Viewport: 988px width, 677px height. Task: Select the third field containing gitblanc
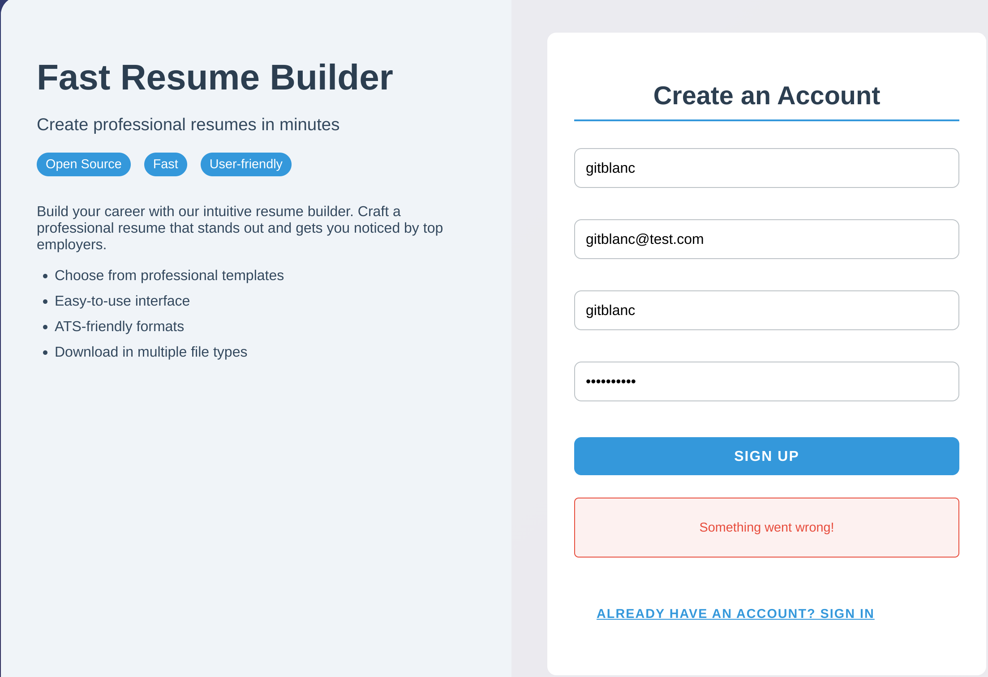766,310
